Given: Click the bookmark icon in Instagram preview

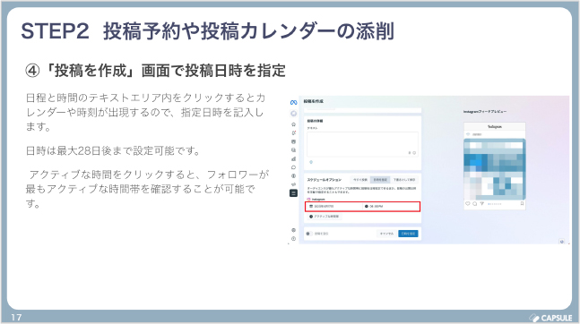Looking at the screenshot, I should point(522,203).
